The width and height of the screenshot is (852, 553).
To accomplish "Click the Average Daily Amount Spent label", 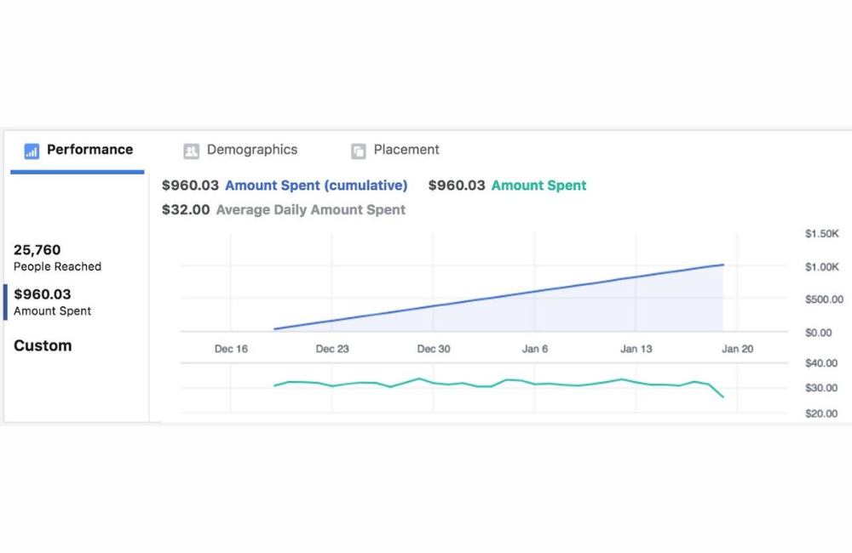I will coord(310,209).
